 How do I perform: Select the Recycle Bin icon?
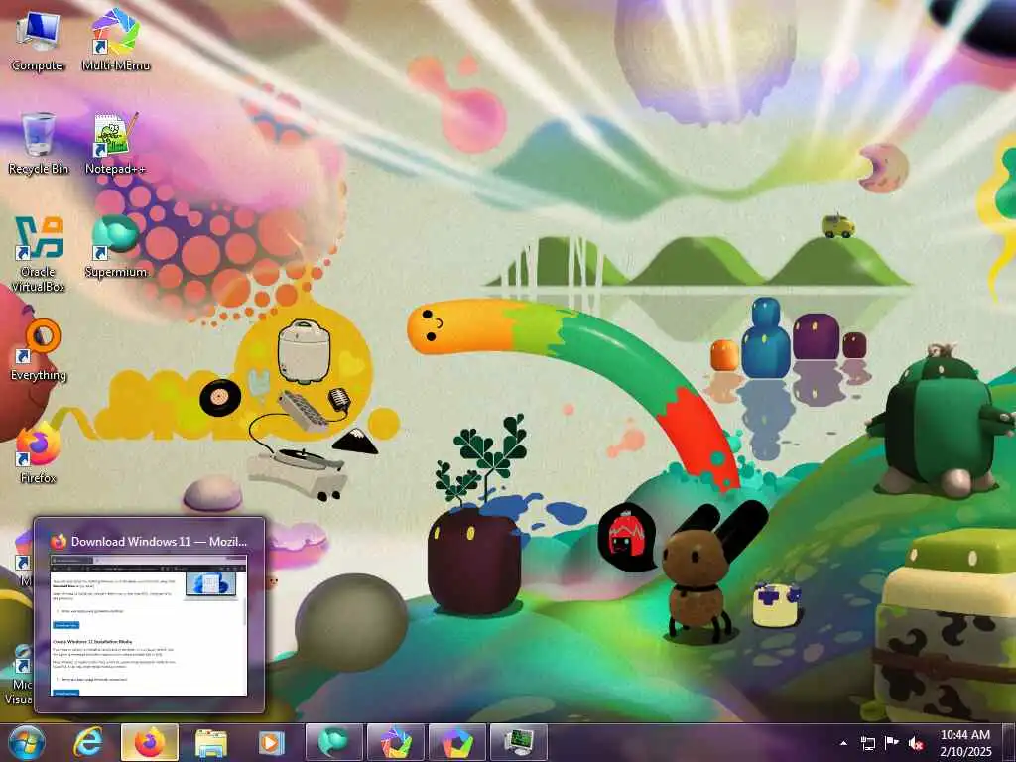(39, 143)
